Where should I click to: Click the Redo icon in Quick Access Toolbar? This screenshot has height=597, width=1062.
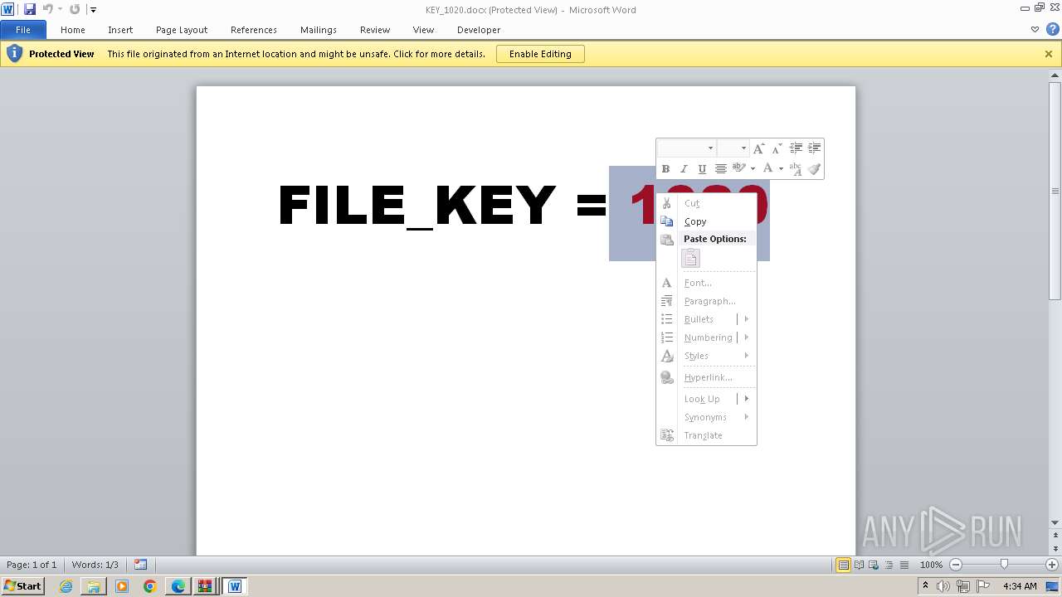pos(75,9)
